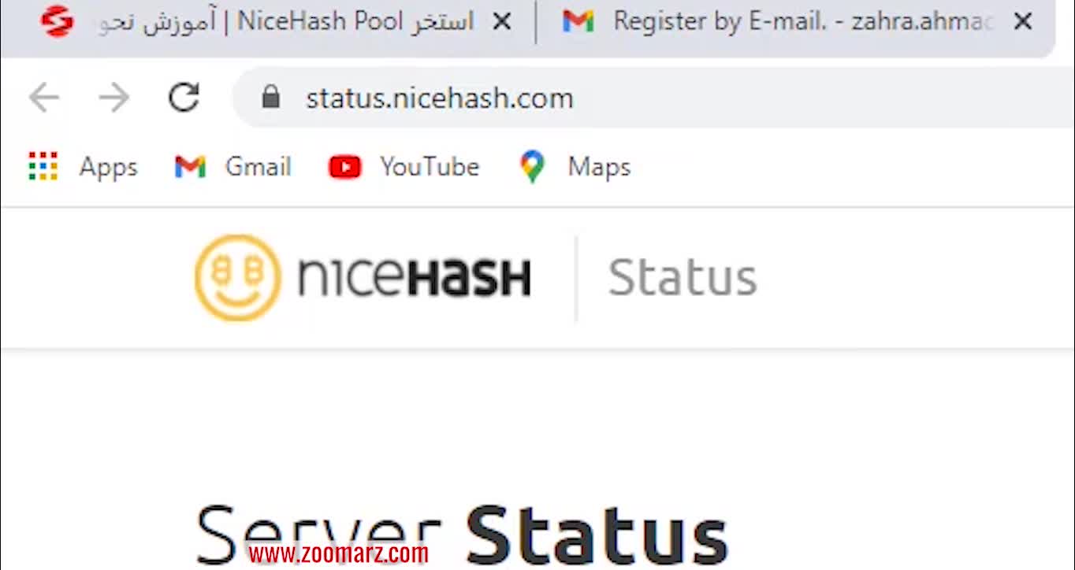The height and width of the screenshot is (570, 1075).
Task: Click the Gmail envelope bookmark icon
Action: (190, 167)
